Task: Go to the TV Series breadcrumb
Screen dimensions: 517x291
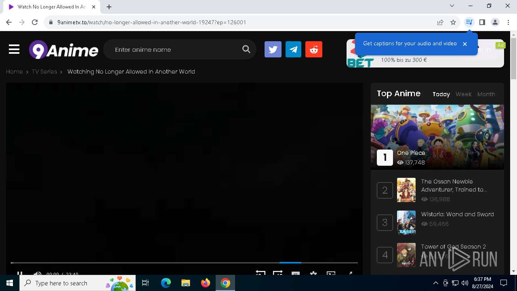Action: tap(44, 72)
